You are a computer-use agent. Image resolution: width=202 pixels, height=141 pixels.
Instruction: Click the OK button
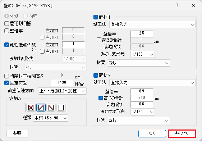point(152,133)
